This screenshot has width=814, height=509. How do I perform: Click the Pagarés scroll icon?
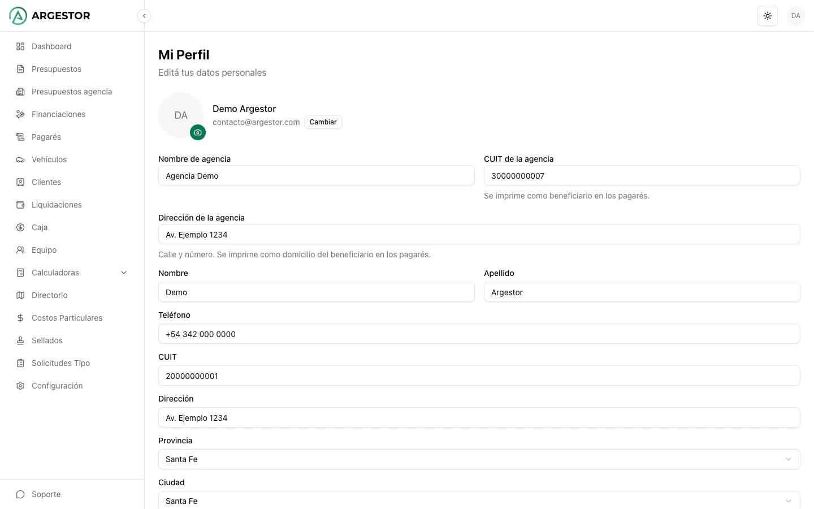(20, 137)
